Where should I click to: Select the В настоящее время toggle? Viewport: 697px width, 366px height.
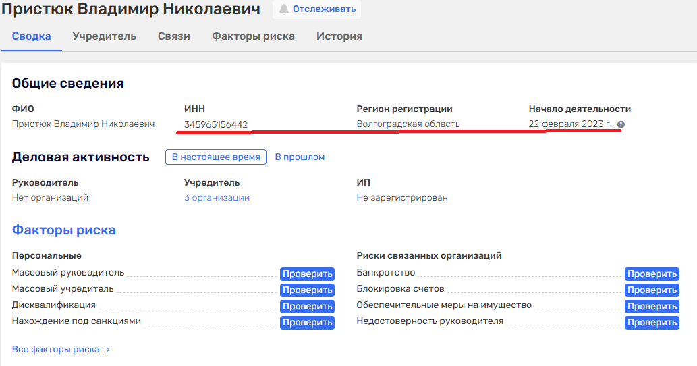tap(216, 157)
